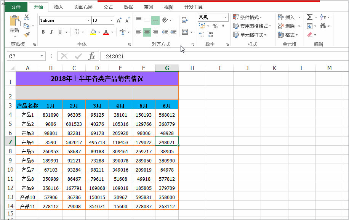Viewport: 349px width, 220px height.
Task: Click the Select All corner triangle
Action: [13, 68]
